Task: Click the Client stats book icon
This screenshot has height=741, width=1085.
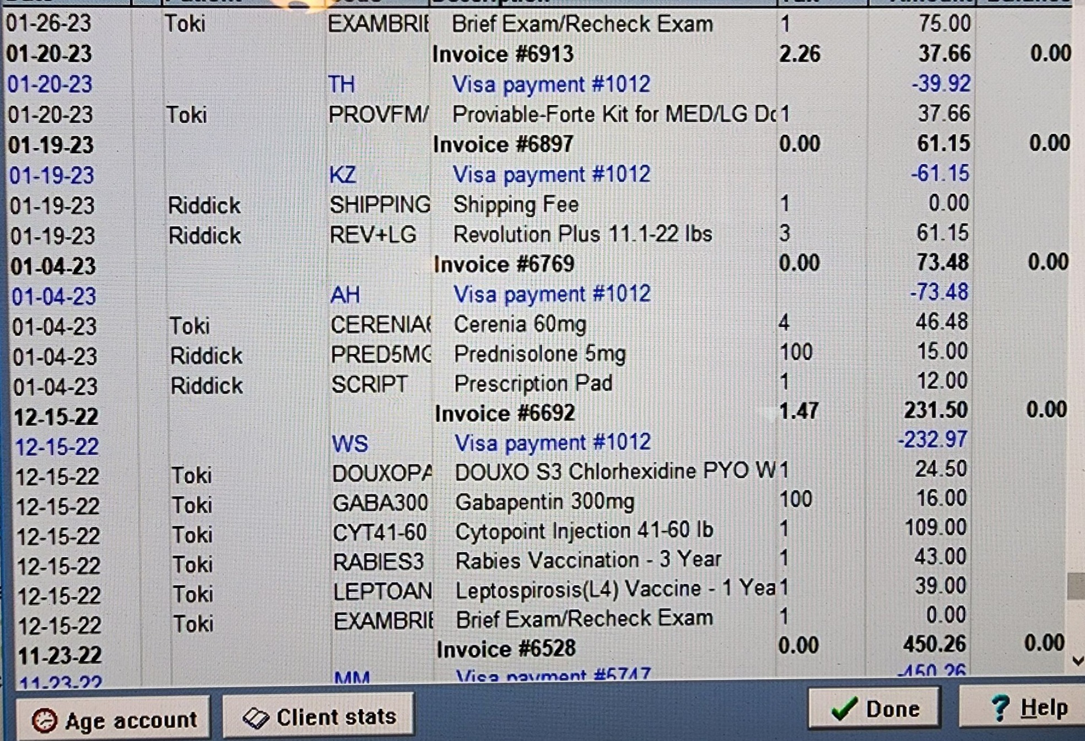Action: (256, 718)
